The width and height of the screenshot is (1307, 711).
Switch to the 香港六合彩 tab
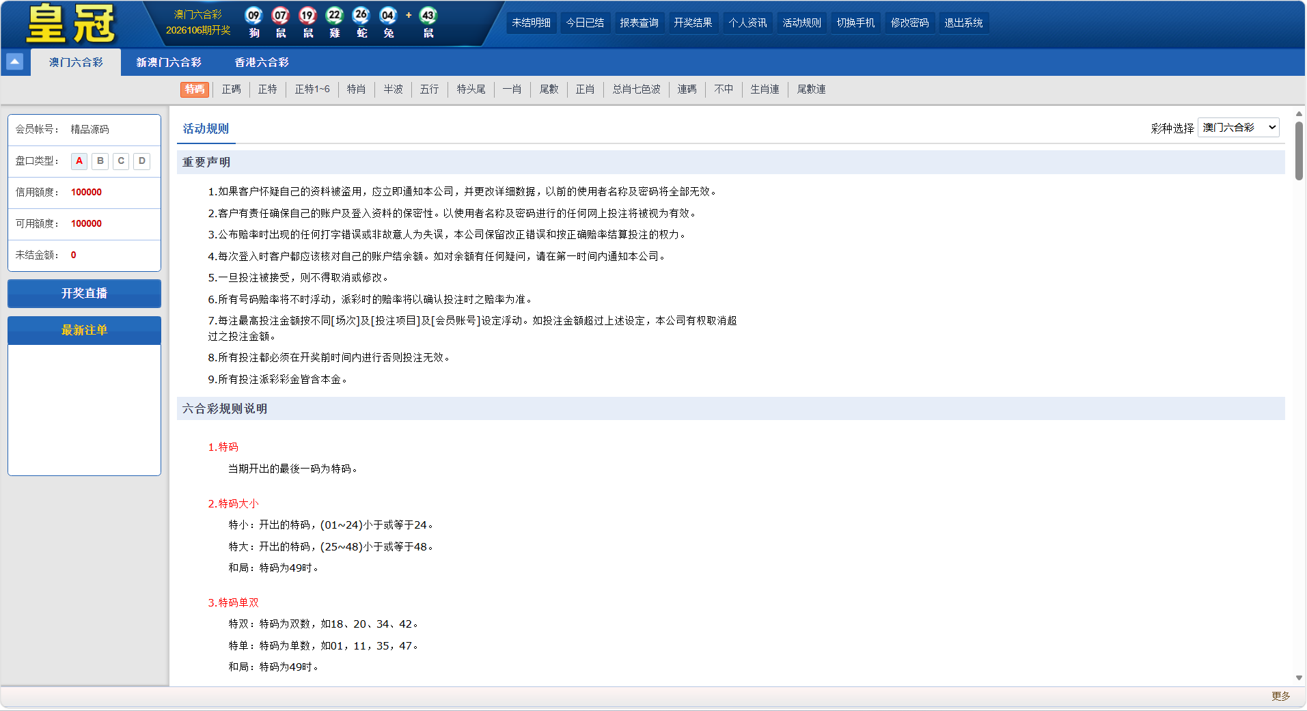click(x=262, y=62)
